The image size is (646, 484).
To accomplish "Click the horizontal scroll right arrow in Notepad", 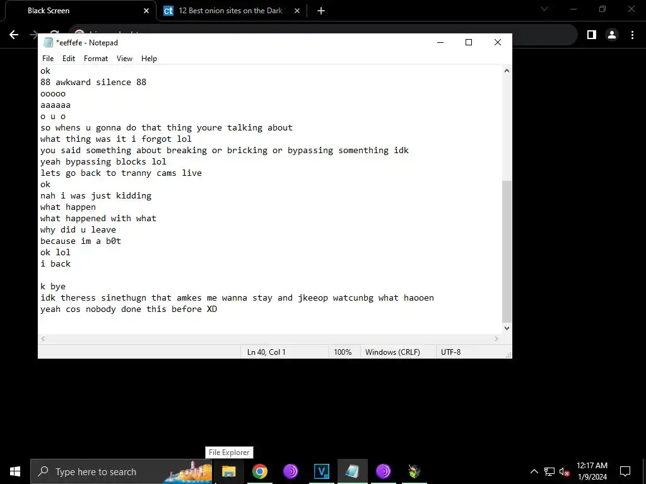I will [496, 338].
